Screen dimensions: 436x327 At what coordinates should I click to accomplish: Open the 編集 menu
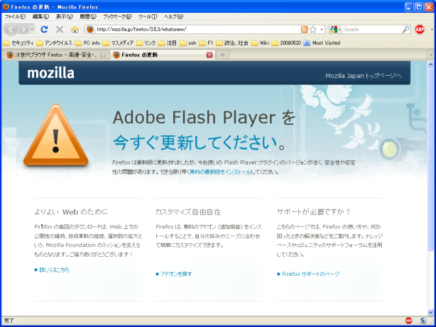coord(40,17)
